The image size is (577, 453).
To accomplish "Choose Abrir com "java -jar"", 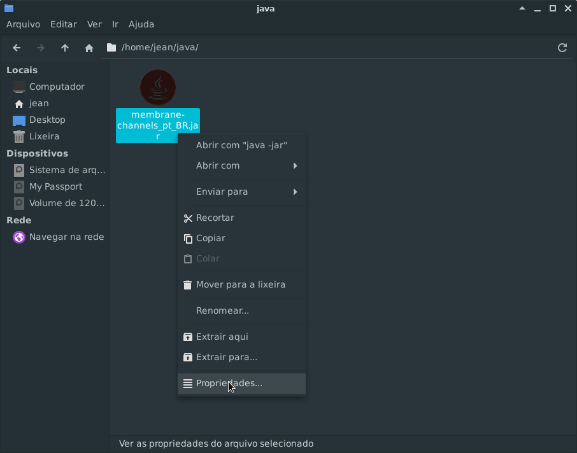I will click(x=241, y=145).
